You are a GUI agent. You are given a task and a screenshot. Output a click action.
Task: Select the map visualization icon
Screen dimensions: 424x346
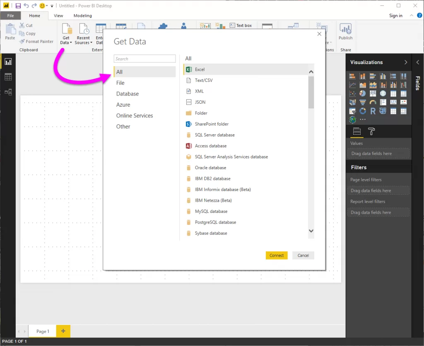click(383, 93)
